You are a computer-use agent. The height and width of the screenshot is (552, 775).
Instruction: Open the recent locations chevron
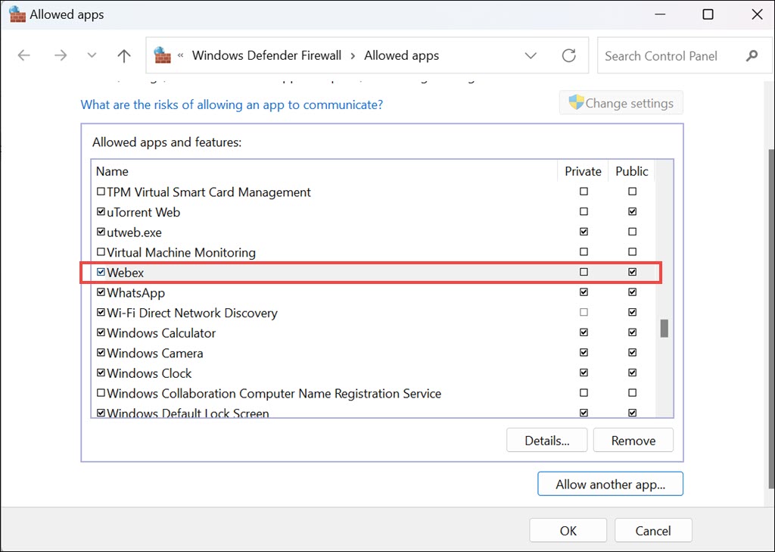(92, 55)
